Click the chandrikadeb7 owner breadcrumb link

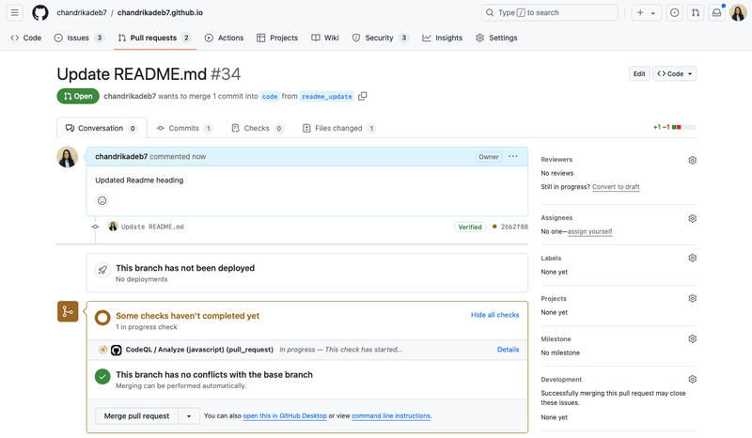pos(82,12)
